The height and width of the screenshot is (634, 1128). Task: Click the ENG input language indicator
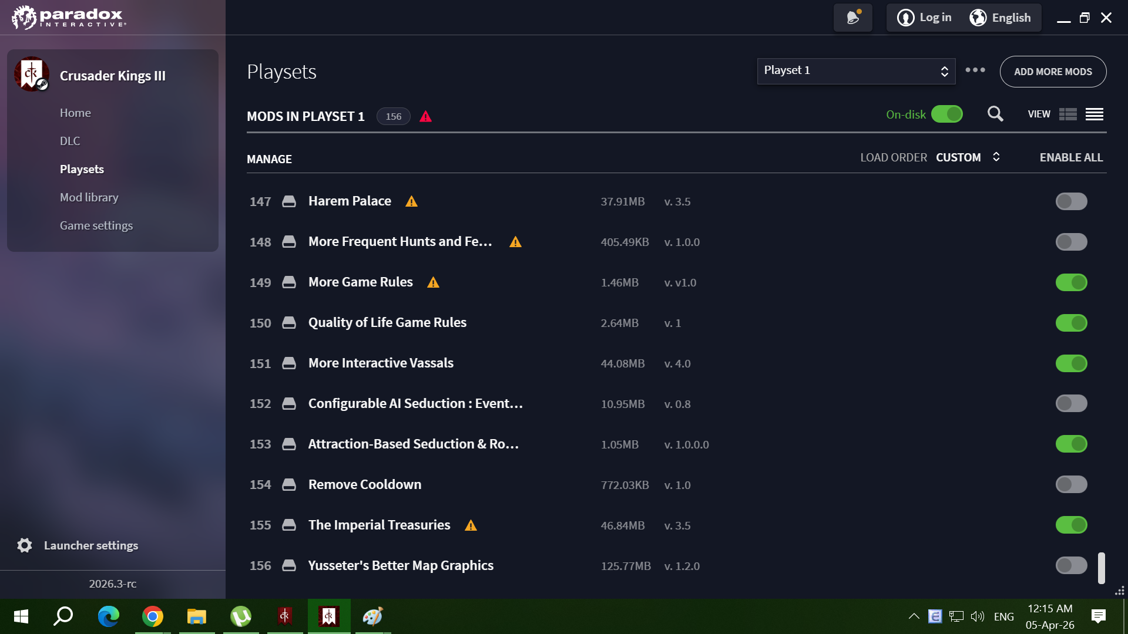[1004, 616]
